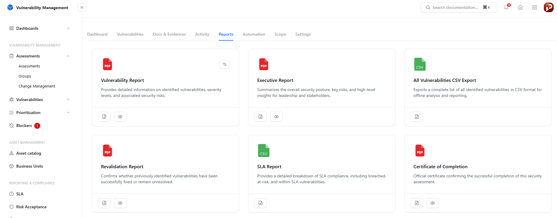Image resolution: width=557 pixels, height=218 pixels.
Task: Expand the Prioritization sidebar chevron
Action: pos(68,113)
